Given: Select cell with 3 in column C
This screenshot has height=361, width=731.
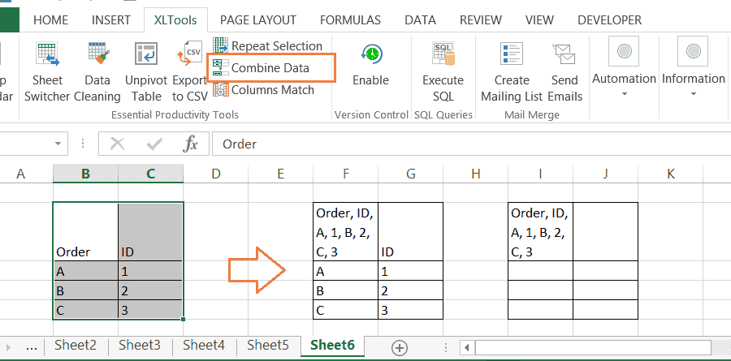Looking at the screenshot, I should (150, 310).
